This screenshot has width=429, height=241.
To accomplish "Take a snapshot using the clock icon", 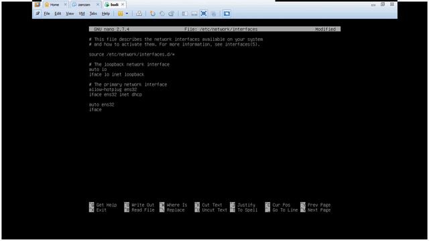I will click(153, 13).
